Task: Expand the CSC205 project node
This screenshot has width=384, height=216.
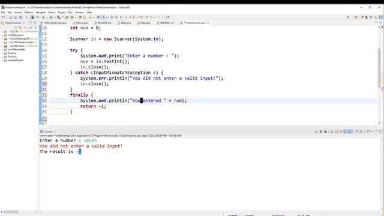Action: 2,32
